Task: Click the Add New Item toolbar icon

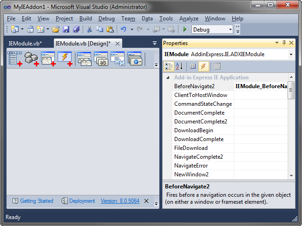Action: click(x=40, y=29)
